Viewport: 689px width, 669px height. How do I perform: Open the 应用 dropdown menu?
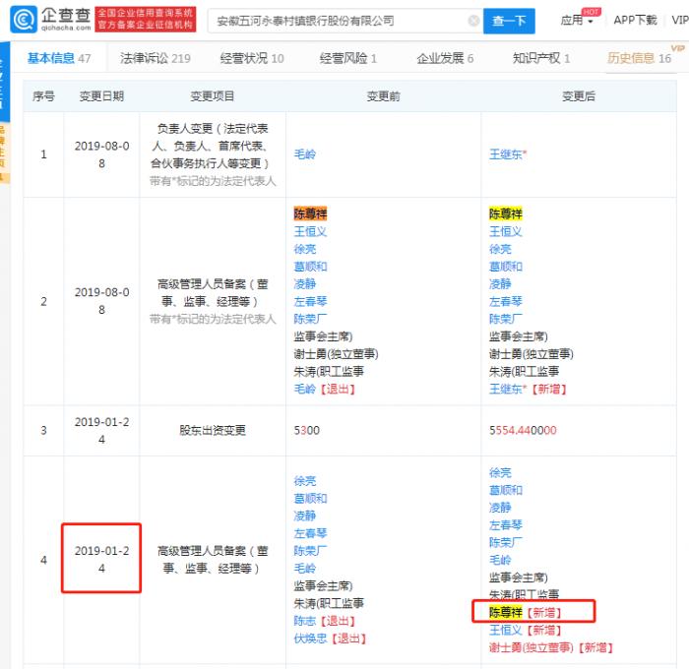pyautogui.click(x=576, y=21)
